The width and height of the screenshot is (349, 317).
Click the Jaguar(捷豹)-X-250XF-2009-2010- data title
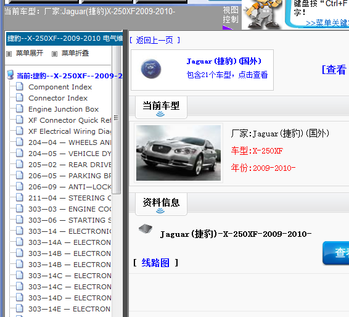tap(236, 234)
